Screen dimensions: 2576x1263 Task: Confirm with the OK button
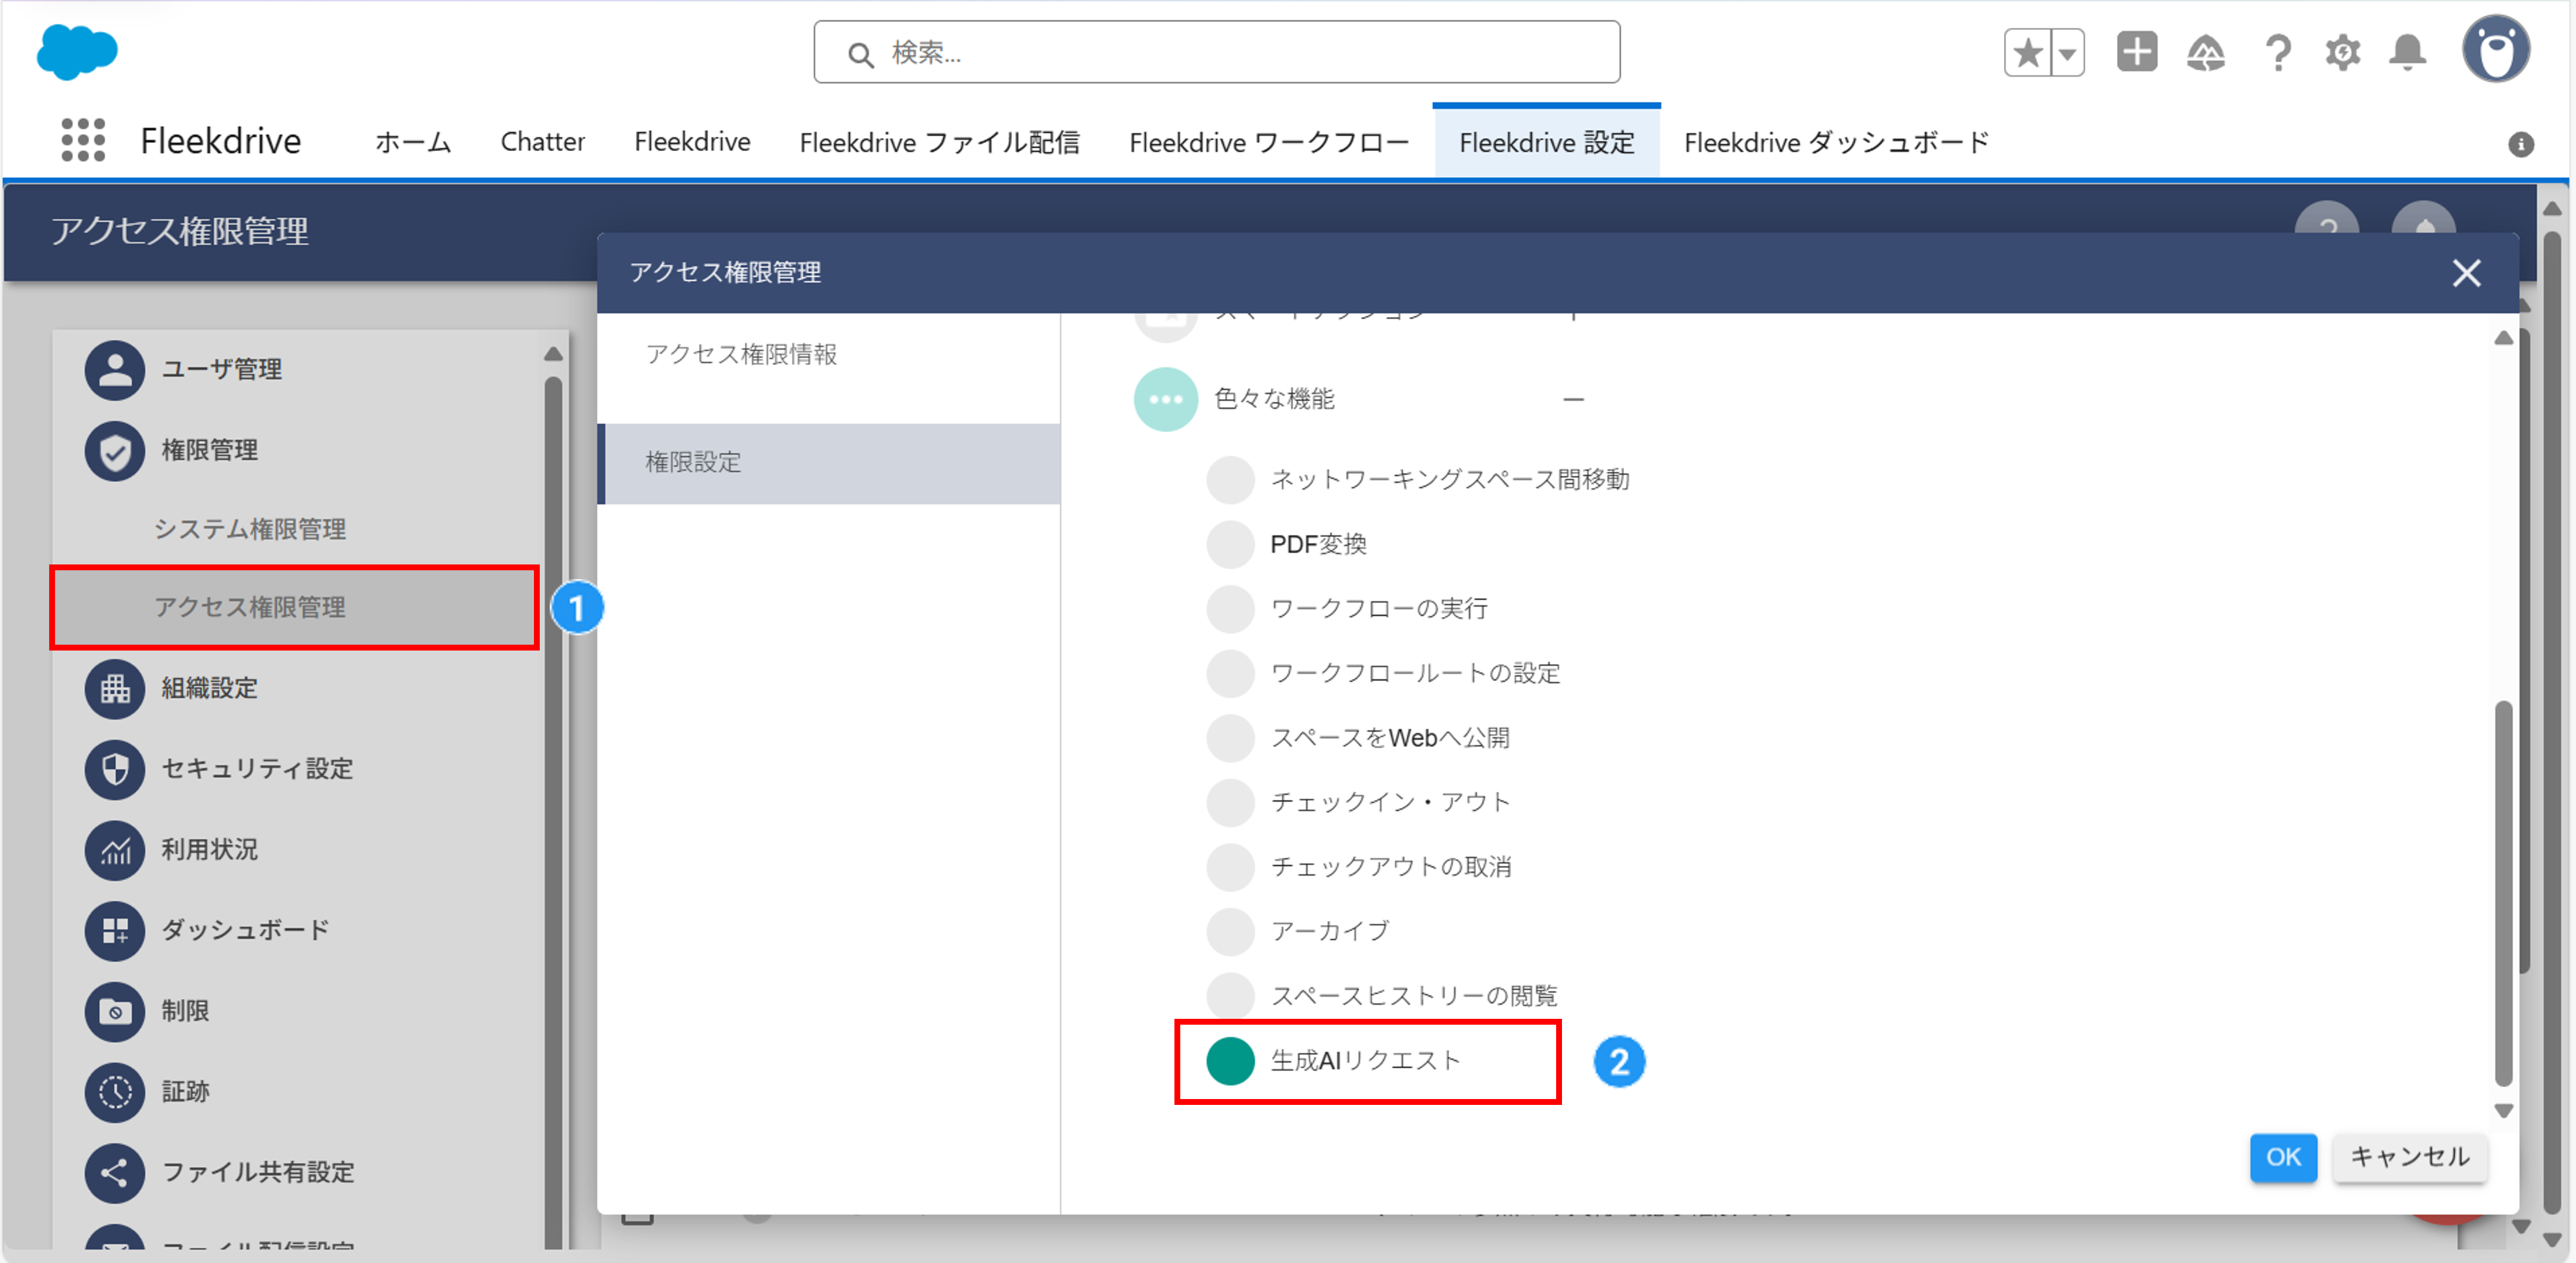tap(2283, 1157)
